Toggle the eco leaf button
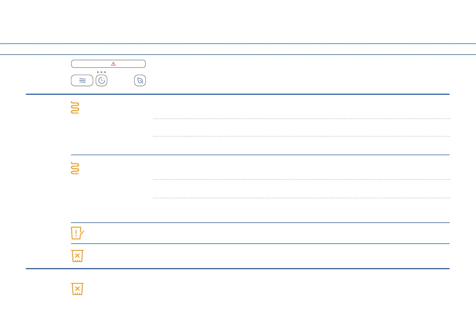476x331 pixels. click(140, 80)
